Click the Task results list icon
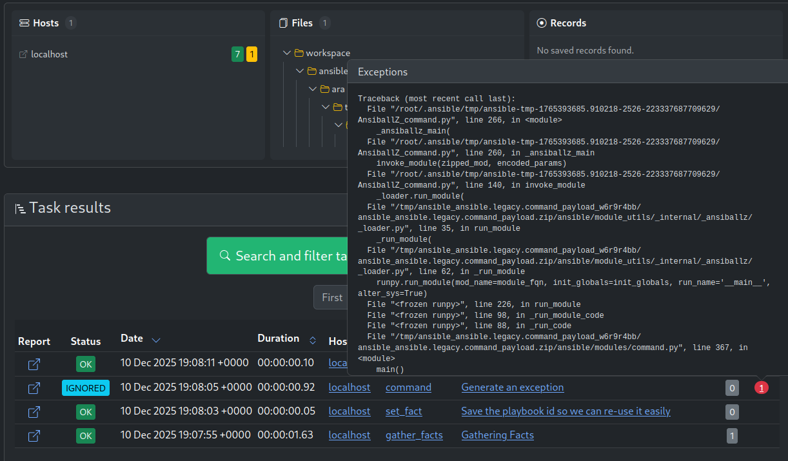 pos(21,208)
